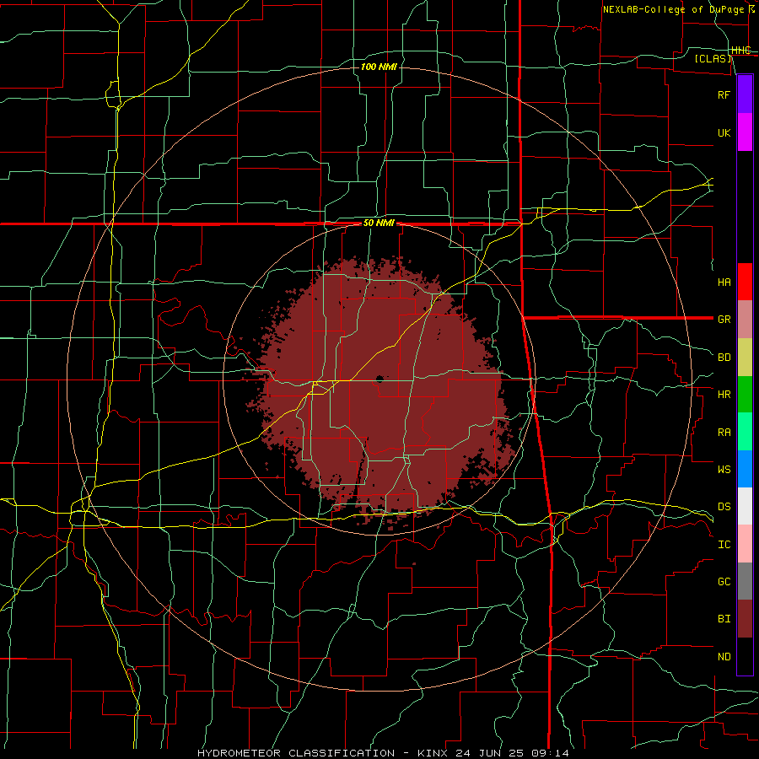Click the RF legend label
Viewport: 759px width, 759px height.
[724, 94]
